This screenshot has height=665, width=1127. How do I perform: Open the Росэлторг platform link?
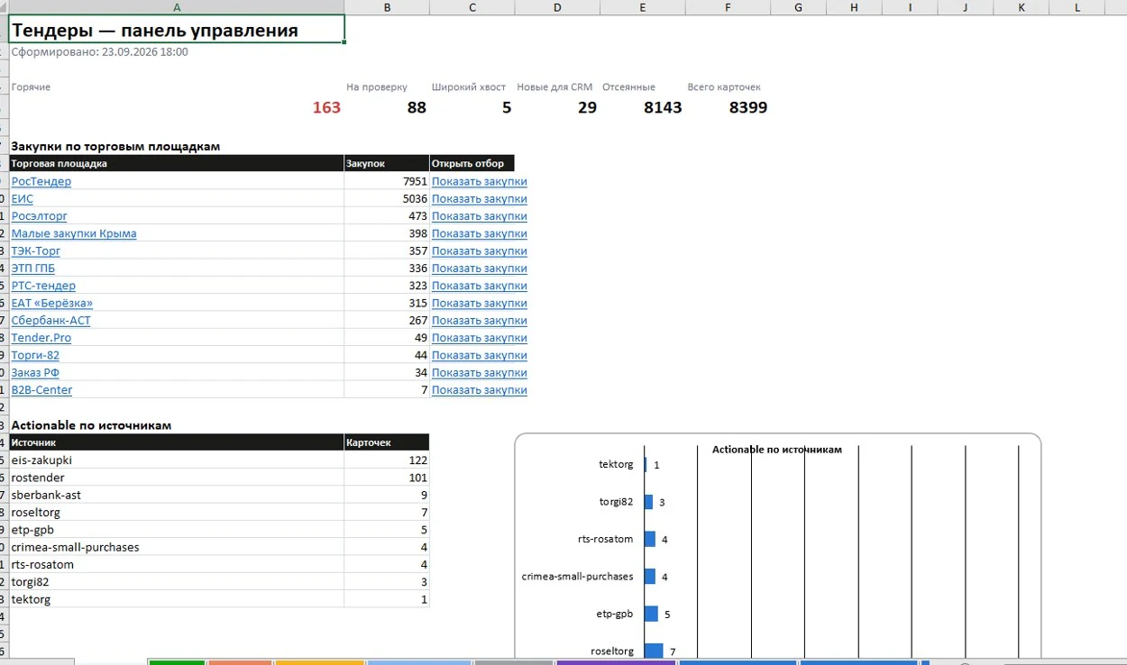point(39,216)
